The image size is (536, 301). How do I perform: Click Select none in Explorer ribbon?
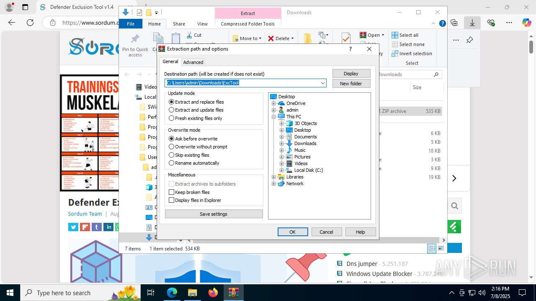[x=408, y=44]
